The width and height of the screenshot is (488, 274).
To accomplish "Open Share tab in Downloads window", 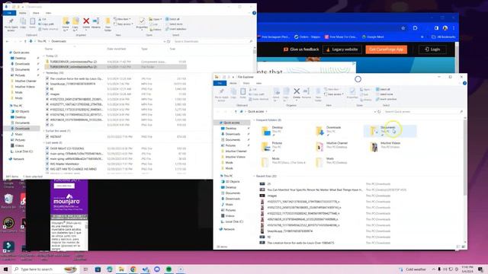I will [x=36, y=13].
